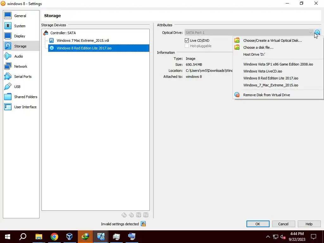This screenshot has width=324, height=243.
Task: Toggle the Hot-pluggable checkbox
Action: (x=187, y=46)
